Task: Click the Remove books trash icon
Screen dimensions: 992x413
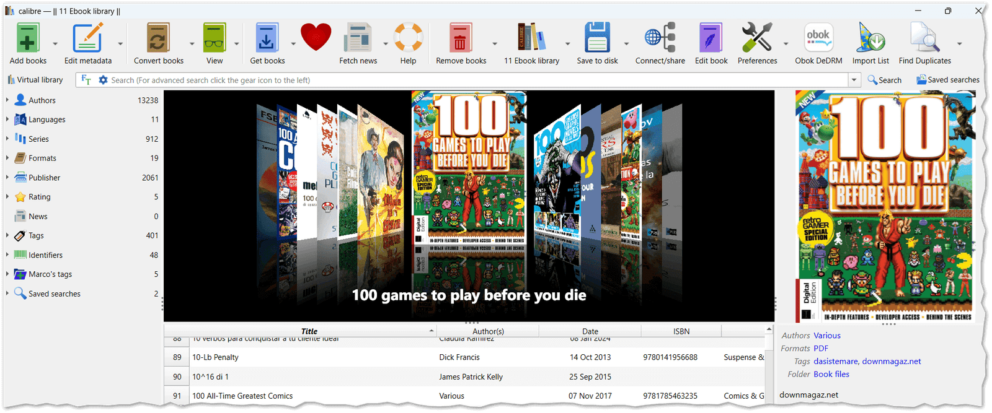Action: click(x=460, y=38)
